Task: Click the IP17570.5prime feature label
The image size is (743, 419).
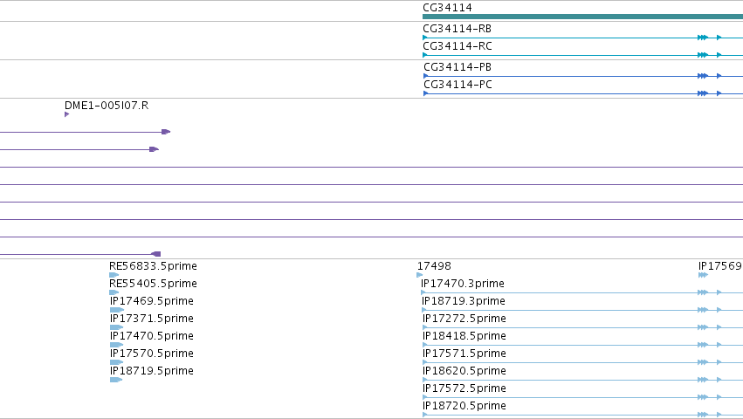Action: pyautogui.click(x=152, y=354)
